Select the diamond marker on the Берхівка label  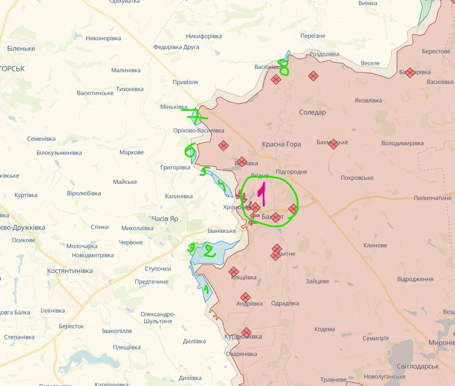[x=242, y=162]
